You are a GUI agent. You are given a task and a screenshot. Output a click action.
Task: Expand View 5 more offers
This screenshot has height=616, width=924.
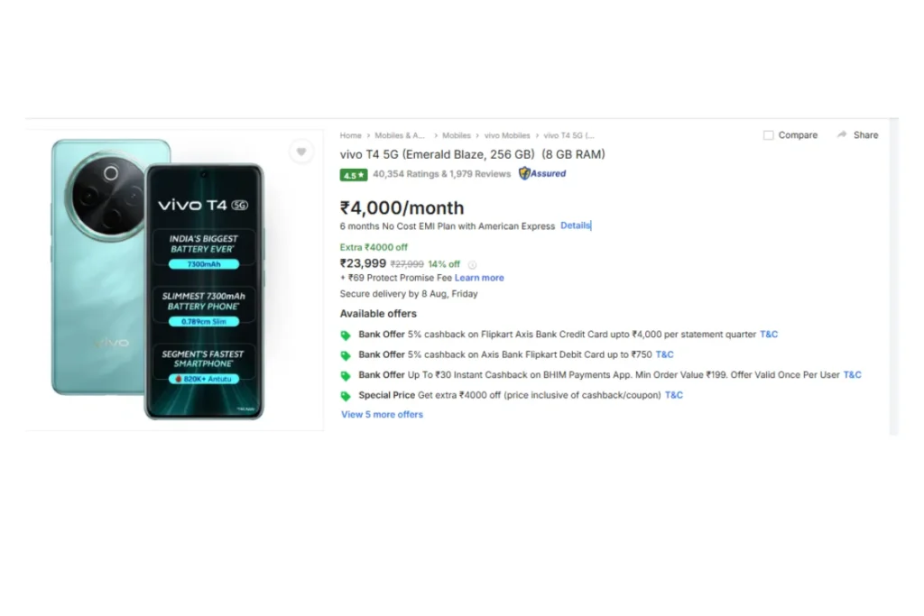[382, 415]
